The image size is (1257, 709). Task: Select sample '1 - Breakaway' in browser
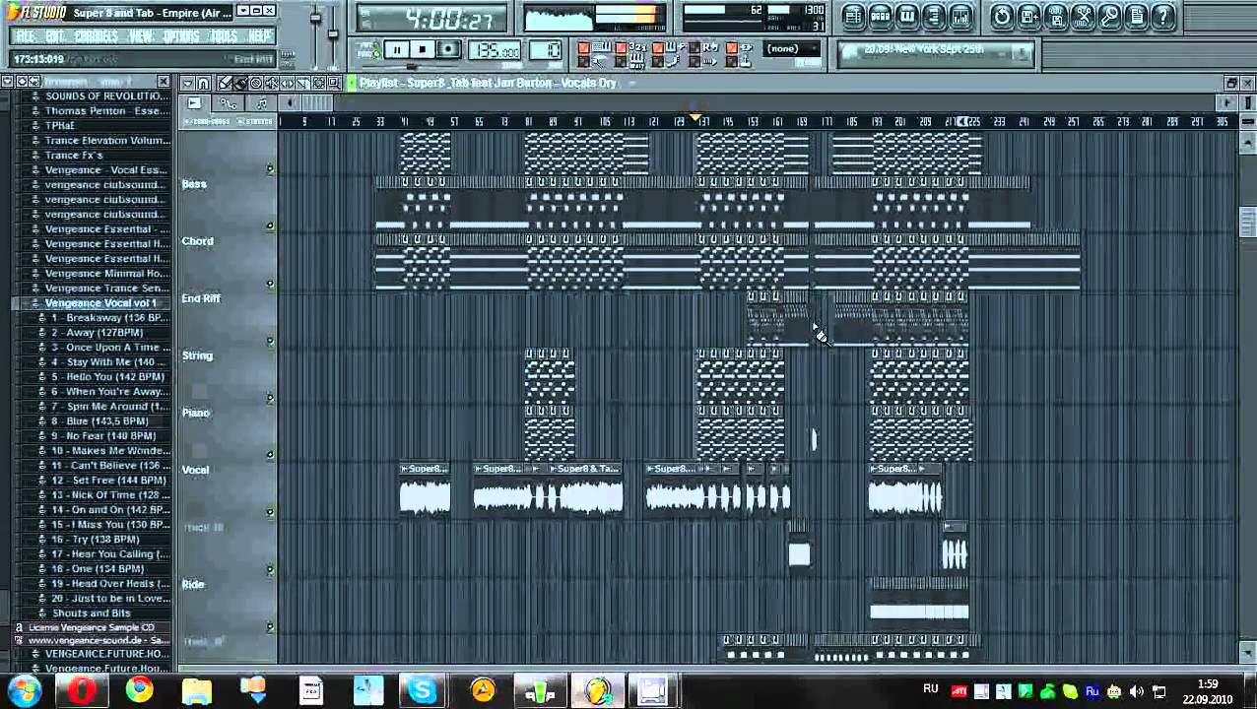click(108, 318)
